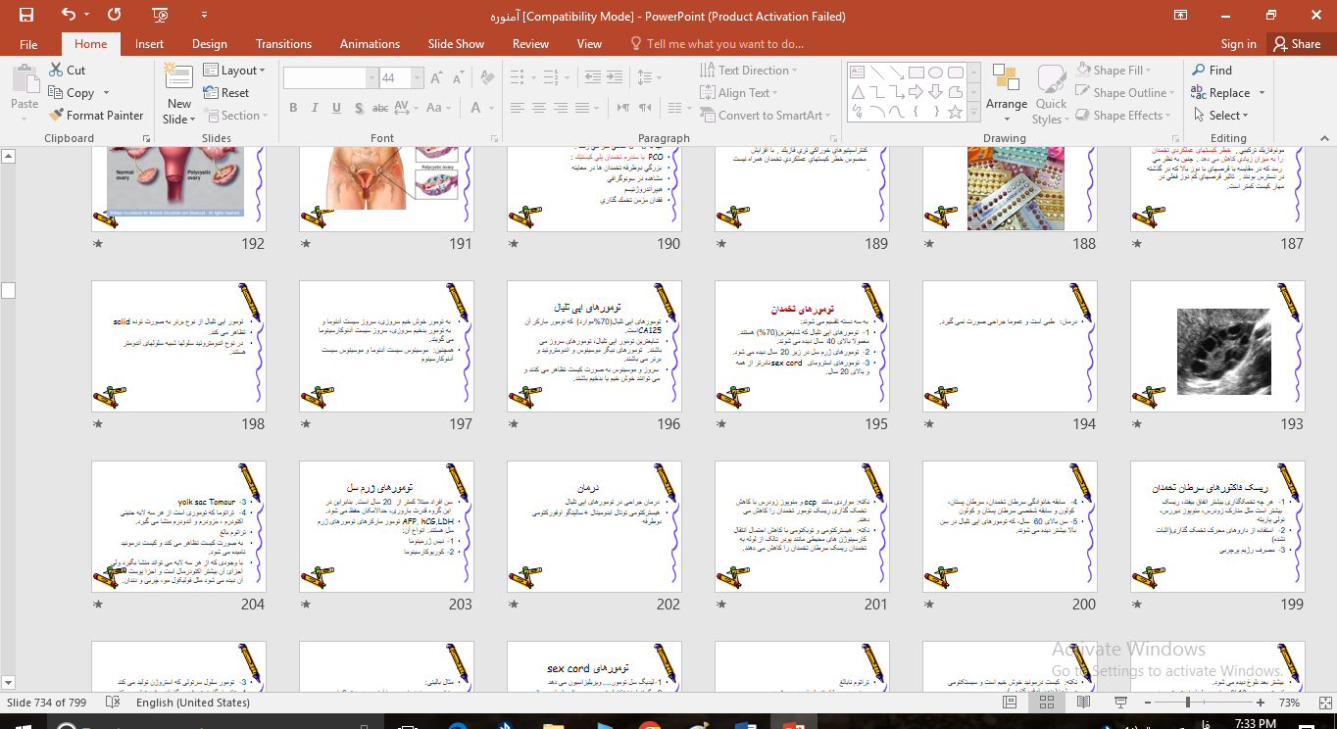Screen dimensions: 1337x729
Task: Click the Zoom in plus icon
Action: (1262, 703)
